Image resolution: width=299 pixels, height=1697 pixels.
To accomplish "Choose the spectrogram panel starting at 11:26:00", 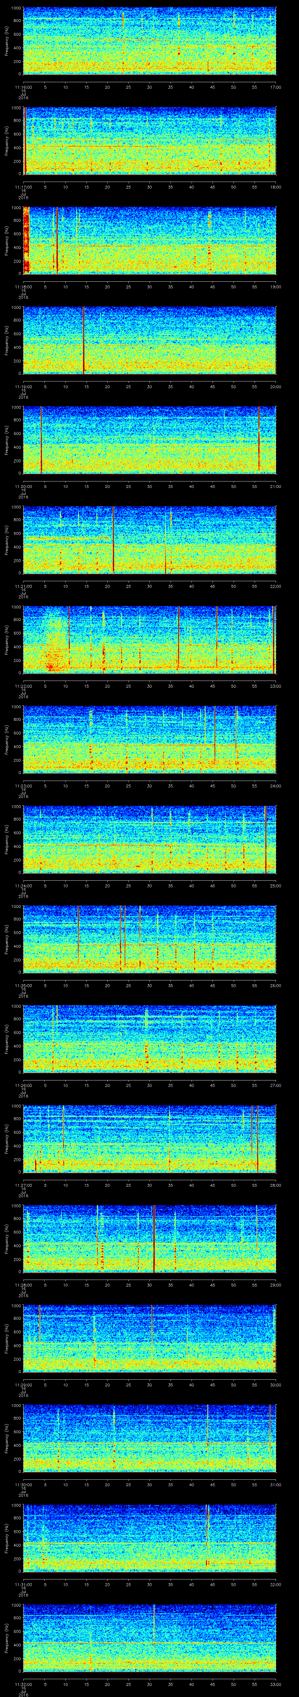I will 149,1039.
